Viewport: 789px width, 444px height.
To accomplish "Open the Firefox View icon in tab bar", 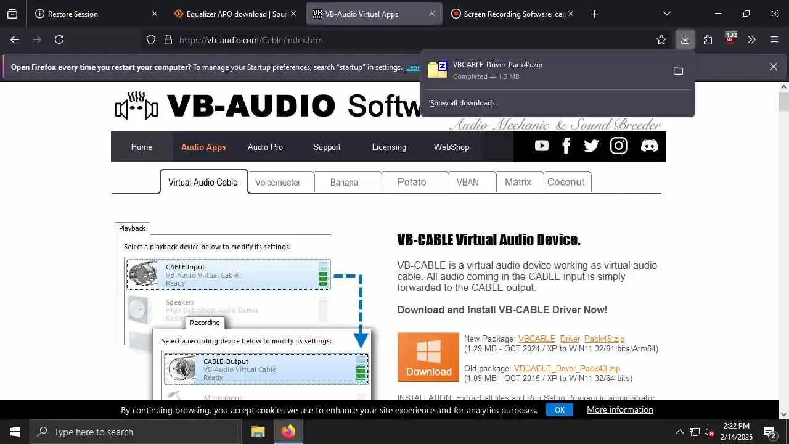I will tap(12, 14).
